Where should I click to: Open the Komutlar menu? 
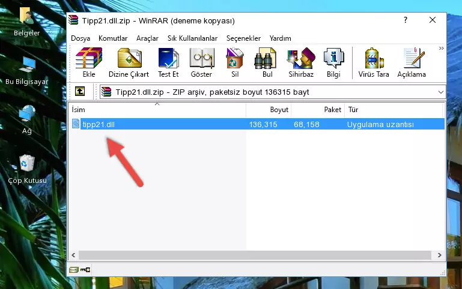point(113,38)
